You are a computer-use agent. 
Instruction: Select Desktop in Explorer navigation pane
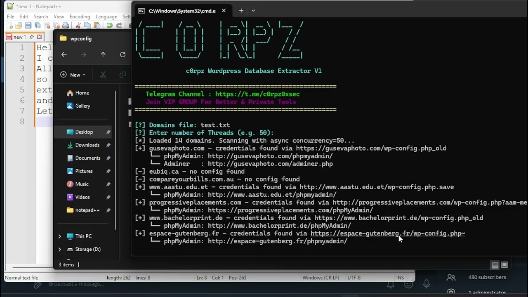(84, 132)
